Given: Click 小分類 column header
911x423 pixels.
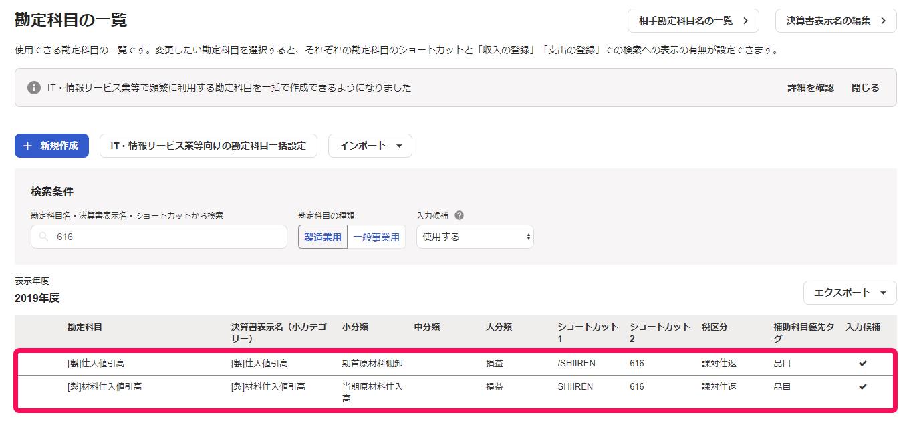Looking at the screenshot, I should pyautogui.click(x=355, y=327).
